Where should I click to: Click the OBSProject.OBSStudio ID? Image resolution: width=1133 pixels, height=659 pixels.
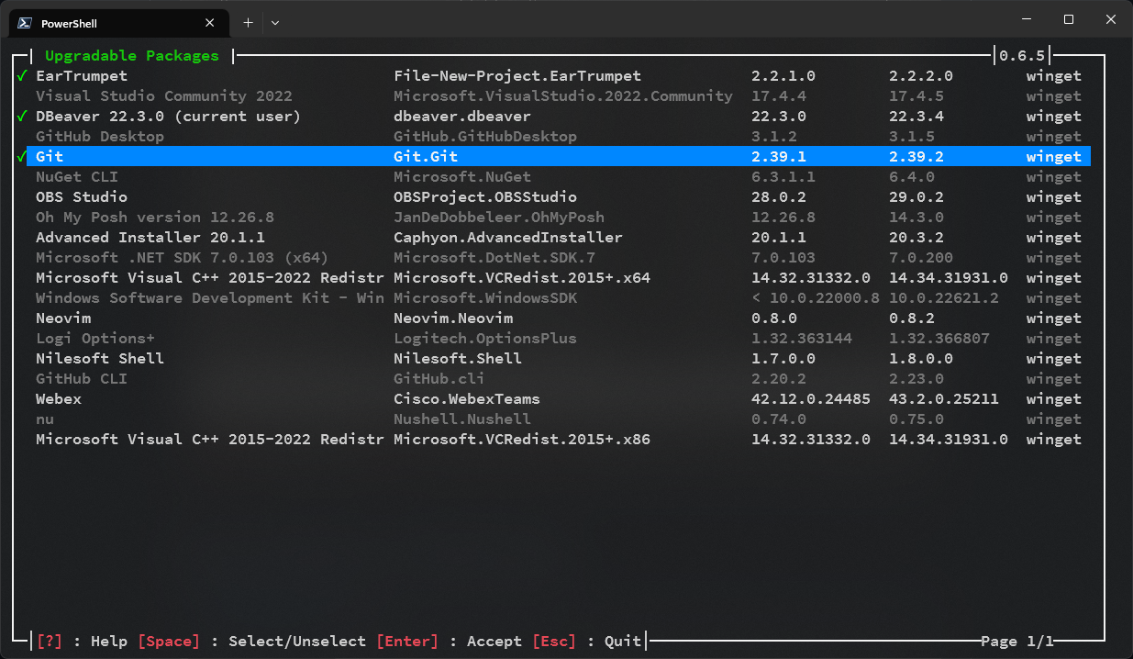pos(485,197)
